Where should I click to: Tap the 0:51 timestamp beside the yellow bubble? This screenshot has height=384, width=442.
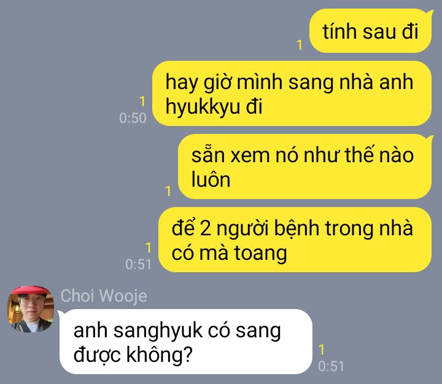coord(138,264)
